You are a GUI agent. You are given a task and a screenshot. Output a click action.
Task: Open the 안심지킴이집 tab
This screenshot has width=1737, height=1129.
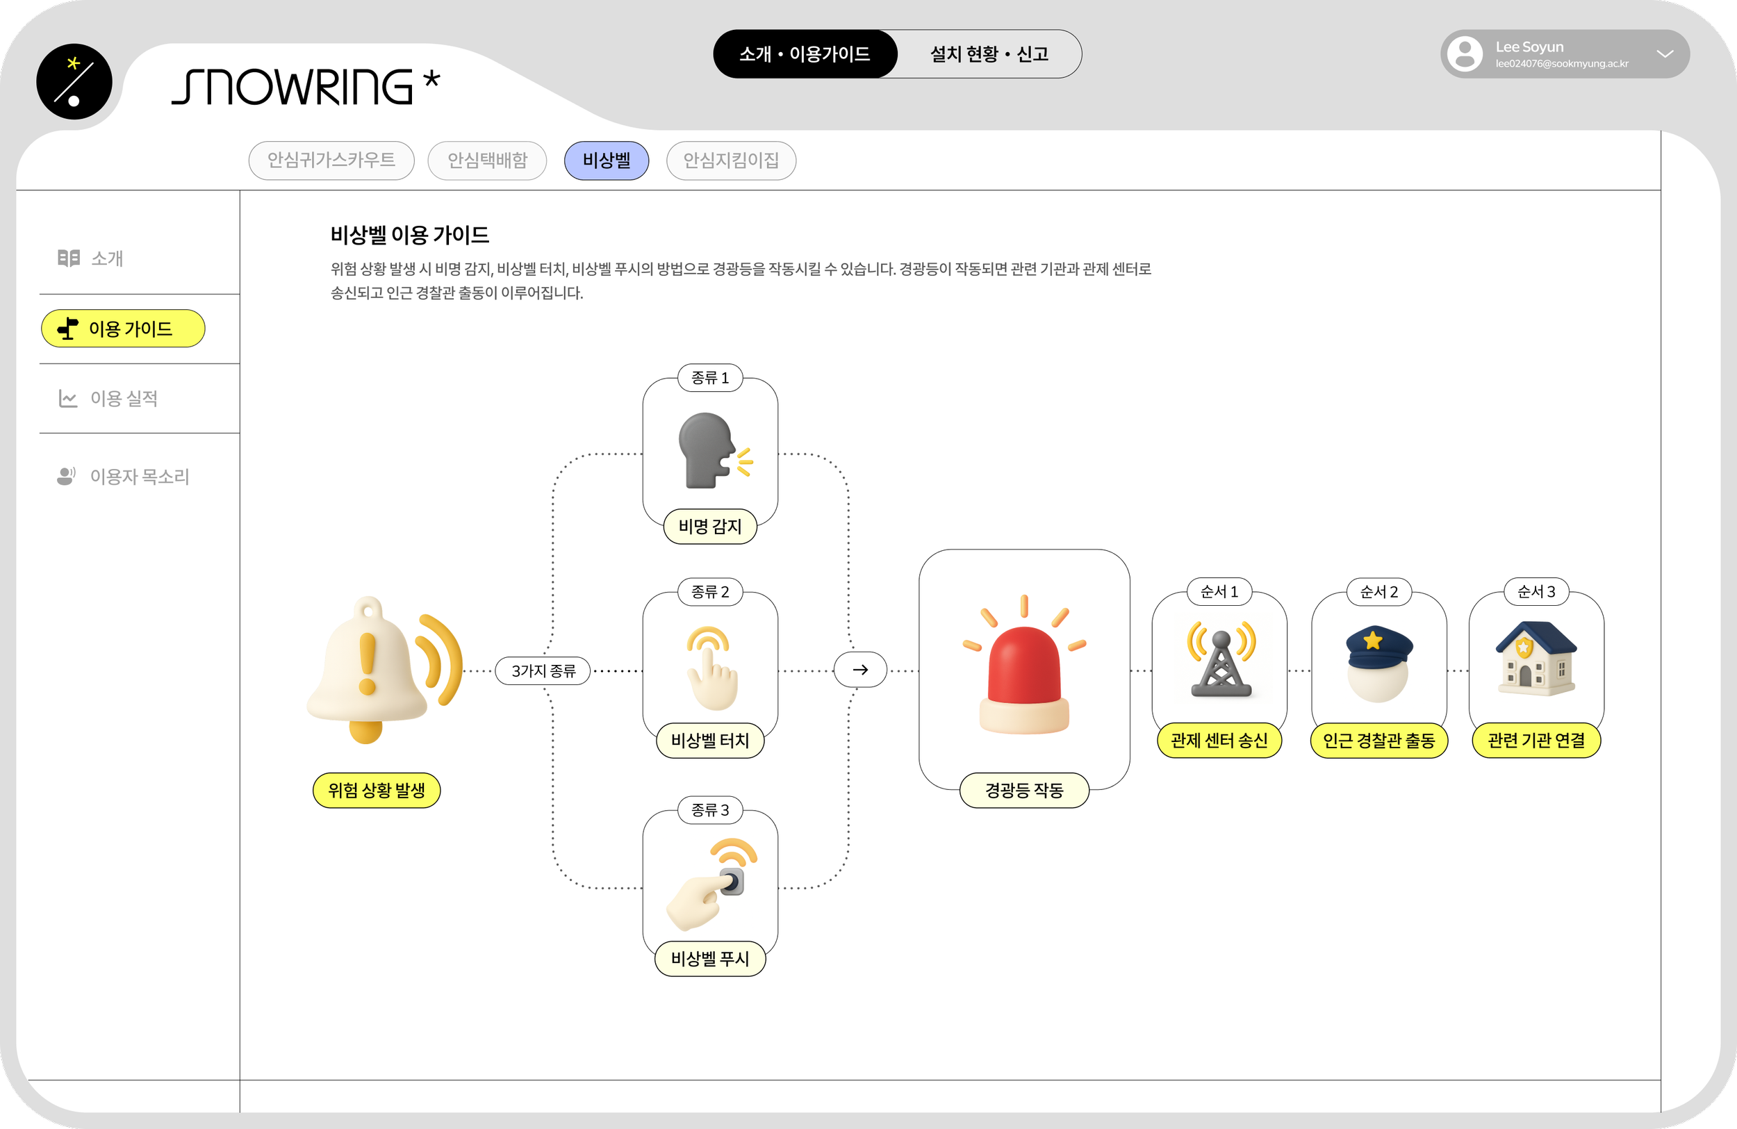[730, 160]
